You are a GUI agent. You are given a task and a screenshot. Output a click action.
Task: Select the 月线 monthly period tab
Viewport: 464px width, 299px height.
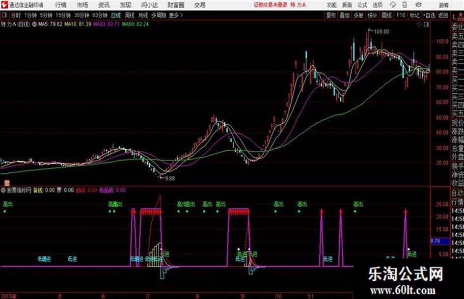click(x=143, y=15)
